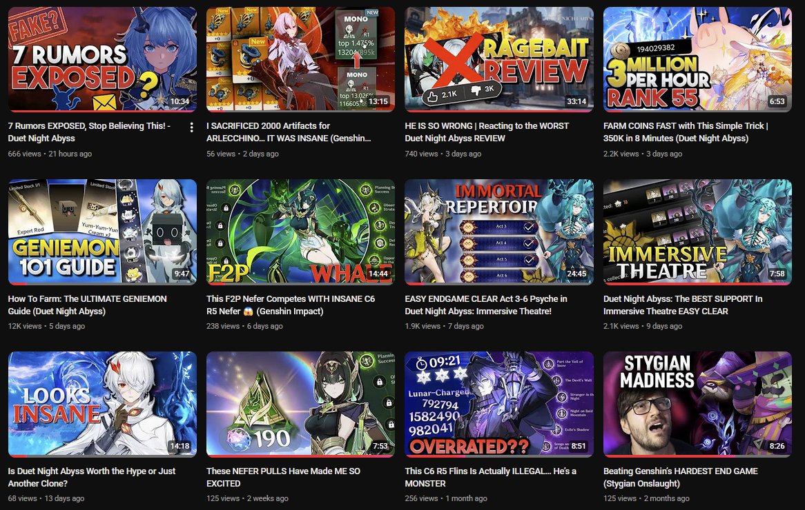Viewport: 805px width, 510px height.
Task: Open the F2P vs Whale Nefer thumbnail
Action: coord(300,232)
